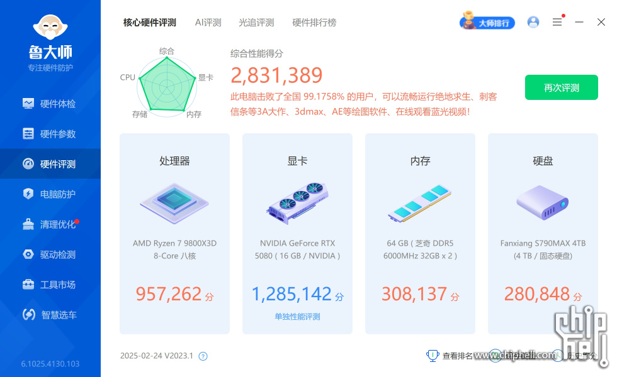Screen dimensions: 617x377
Task: Click the 大师排行 badge button
Action: click(x=487, y=22)
